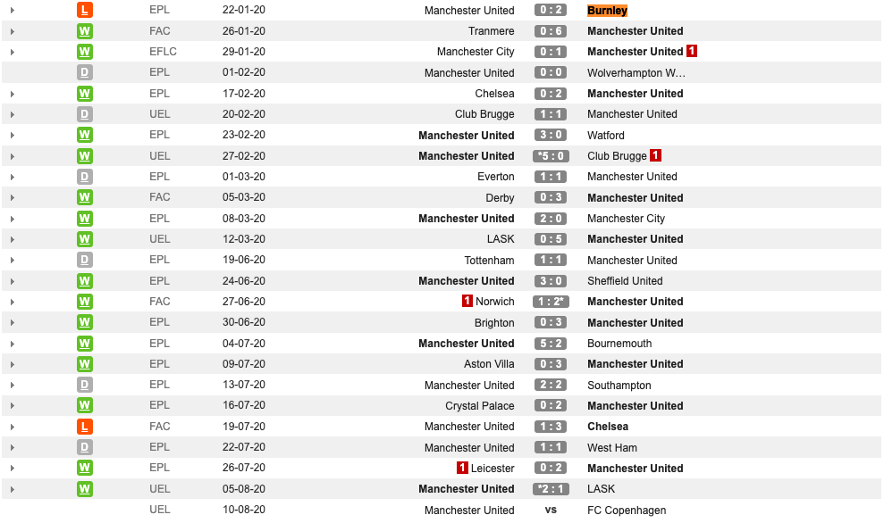Expand the 26-07-20 Leicester match row
Viewport: 884px width, 523px height.
[12, 468]
